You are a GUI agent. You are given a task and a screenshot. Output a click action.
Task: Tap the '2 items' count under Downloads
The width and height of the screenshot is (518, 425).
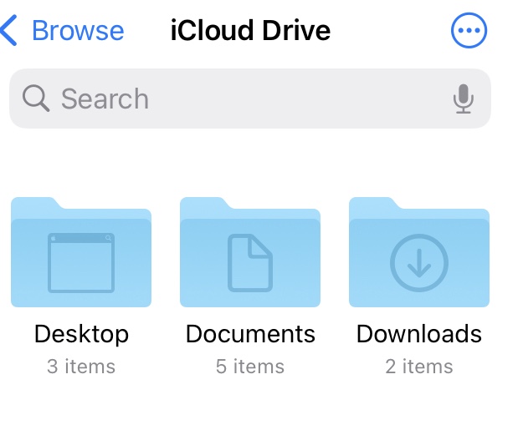point(419,367)
